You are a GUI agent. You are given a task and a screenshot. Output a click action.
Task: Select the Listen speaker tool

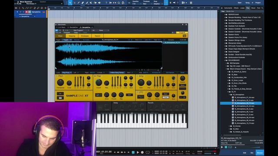coord(99,3)
